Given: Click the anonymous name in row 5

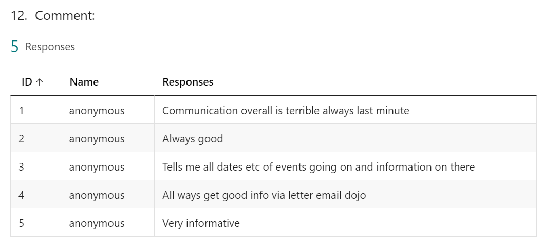Looking at the screenshot, I should (x=97, y=223).
